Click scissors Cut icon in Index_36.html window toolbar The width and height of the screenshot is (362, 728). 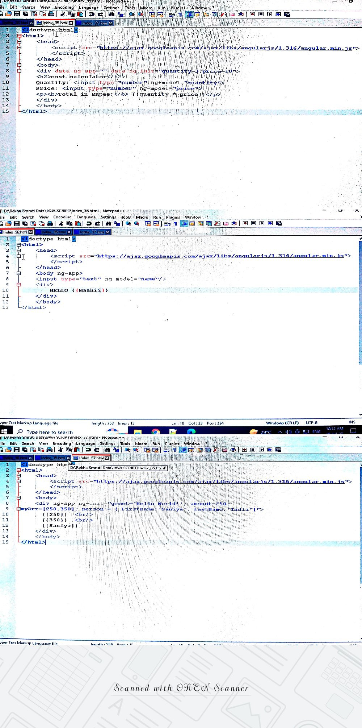61,223
